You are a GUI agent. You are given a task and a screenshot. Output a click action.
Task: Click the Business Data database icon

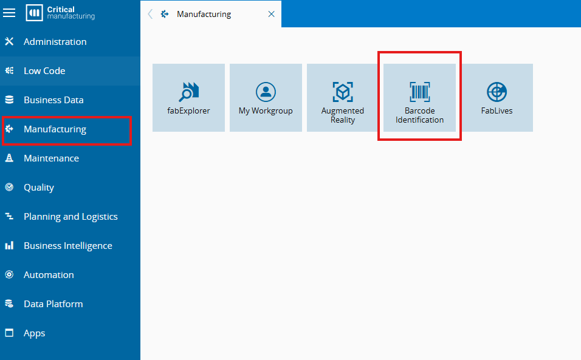[9, 100]
